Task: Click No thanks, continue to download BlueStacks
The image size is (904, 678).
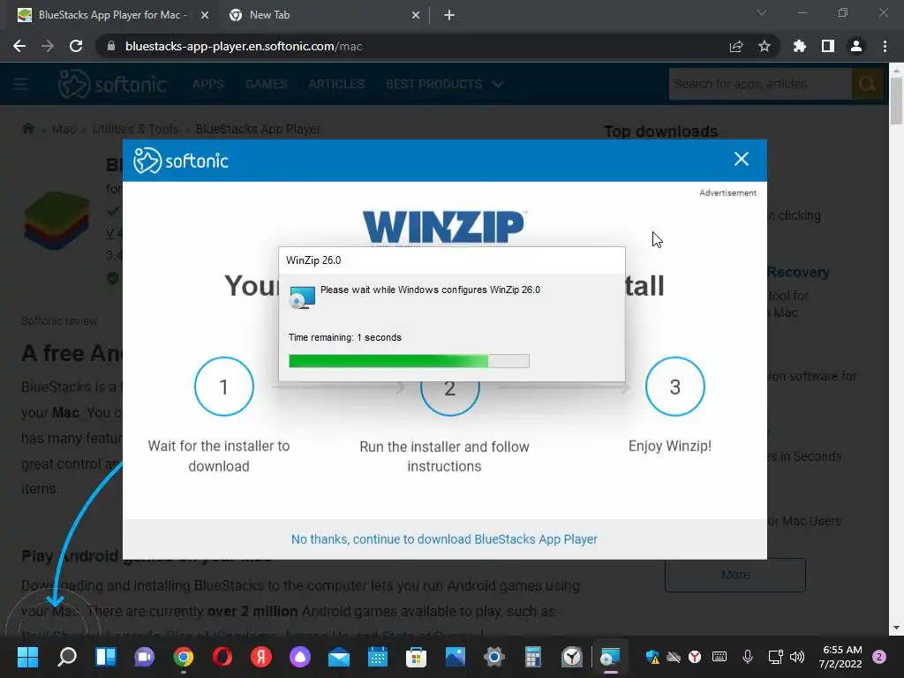Action: (x=444, y=539)
